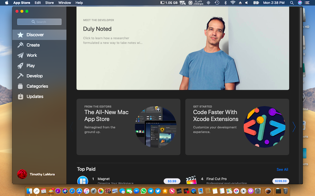Open Safari from the Dock
Viewport: 315px width, 196px height.
click(72, 191)
